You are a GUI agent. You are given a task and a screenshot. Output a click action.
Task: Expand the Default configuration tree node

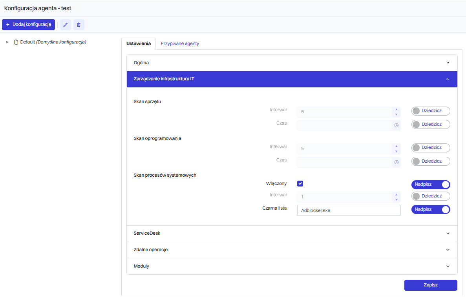tap(7, 42)
